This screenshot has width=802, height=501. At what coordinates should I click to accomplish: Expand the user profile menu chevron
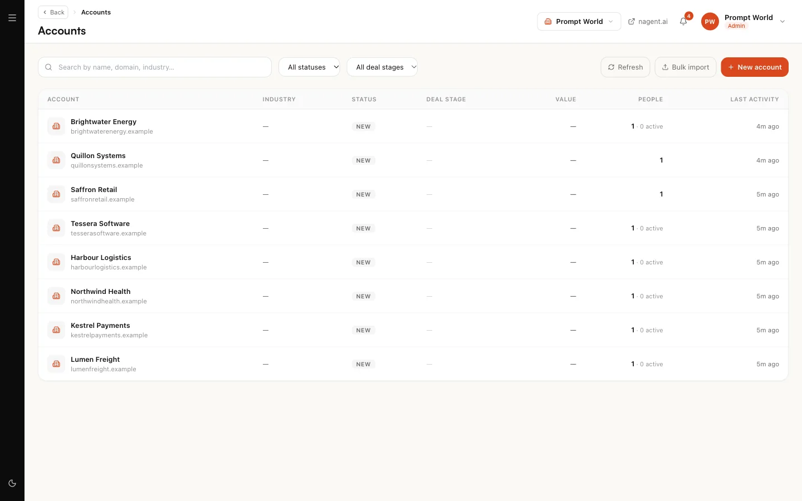[783, 22]
